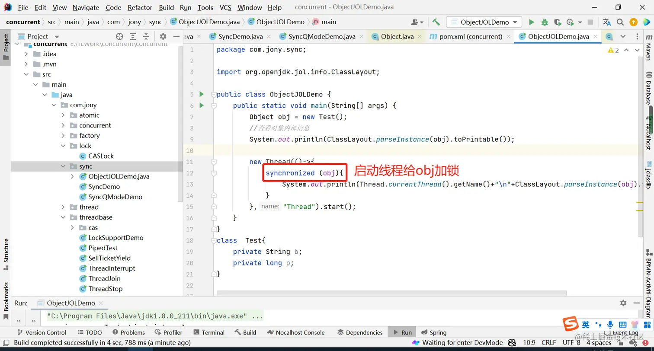Show hidden editor tabs chevron

pos(623,37)
